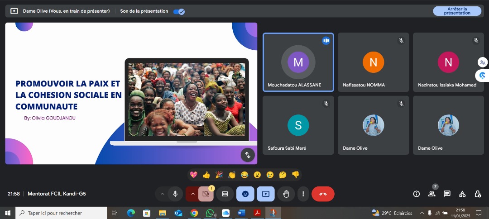Open more options three-dot menu
This screenshot has width=489, height=219.
303,194
